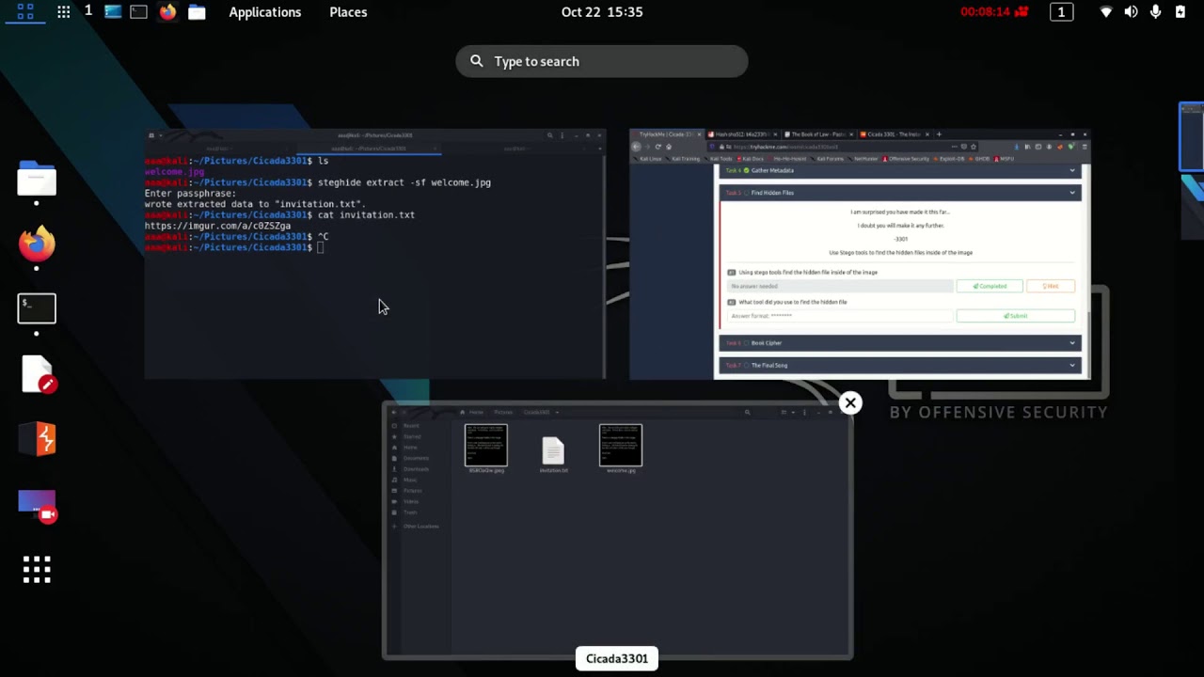Image resolution: width=1204 pixels, height=677 pixels.
Task: Click the invitation.txt file in the Files window
Action: click(553, 455)
